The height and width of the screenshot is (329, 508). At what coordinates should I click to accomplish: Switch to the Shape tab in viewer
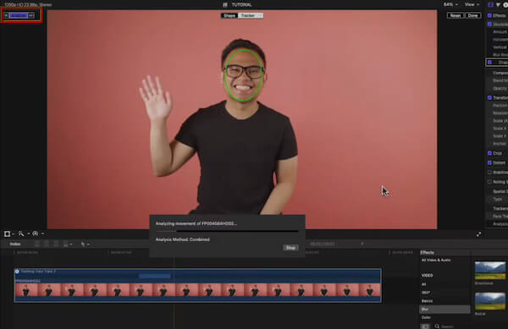pos(229,15)
